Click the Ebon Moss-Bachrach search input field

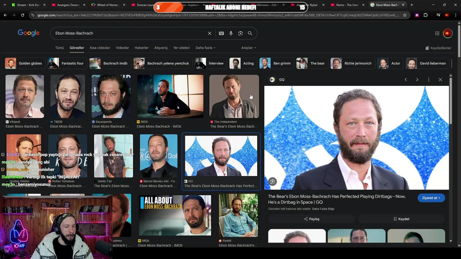130,33
